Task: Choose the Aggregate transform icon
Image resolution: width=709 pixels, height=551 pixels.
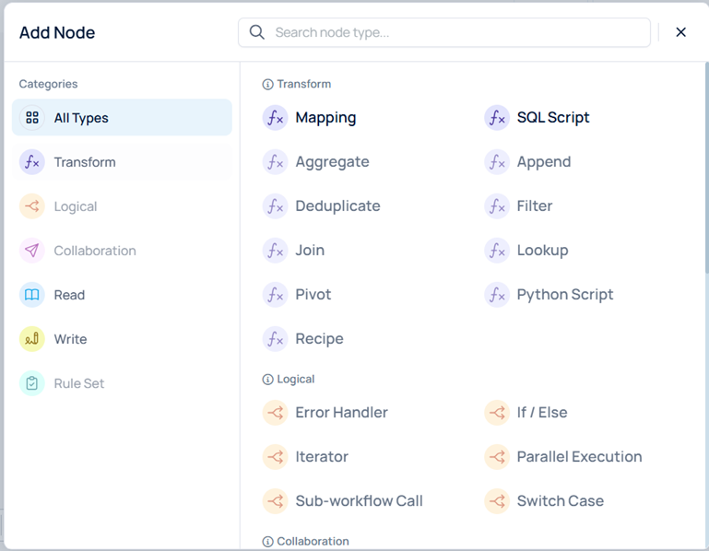Action: pyautogui.click(x=275, y=162)
